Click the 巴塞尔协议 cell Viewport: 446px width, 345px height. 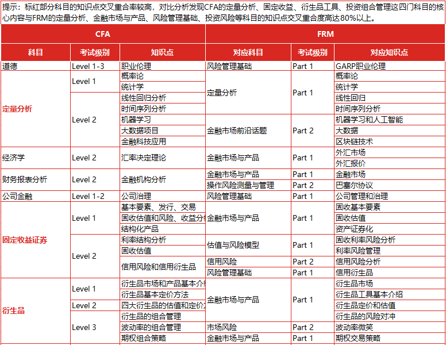tap(390, 185)
